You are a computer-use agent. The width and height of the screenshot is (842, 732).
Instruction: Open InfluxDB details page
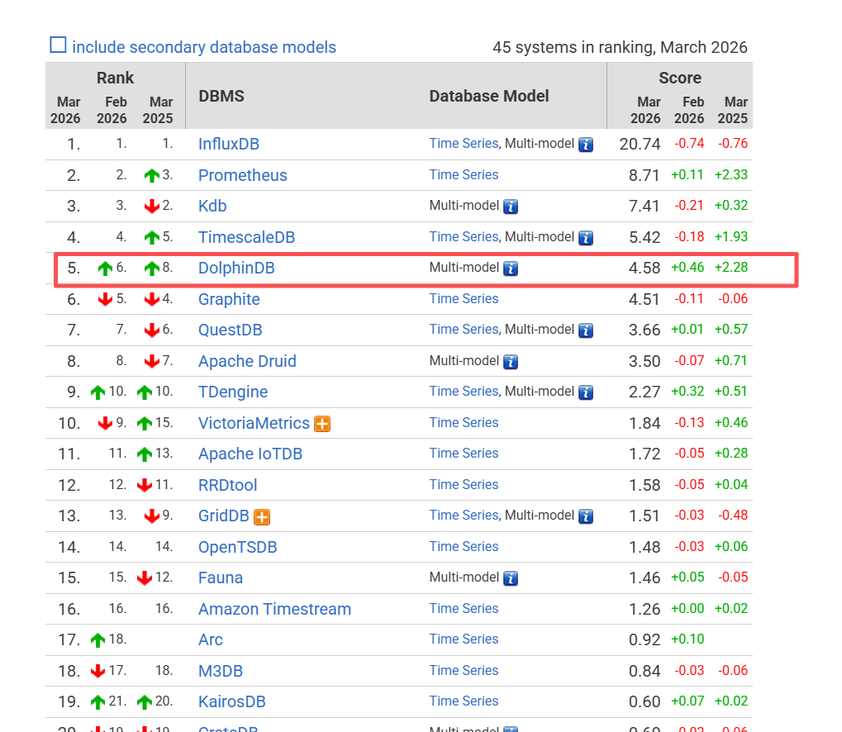[x=229, y=144]
